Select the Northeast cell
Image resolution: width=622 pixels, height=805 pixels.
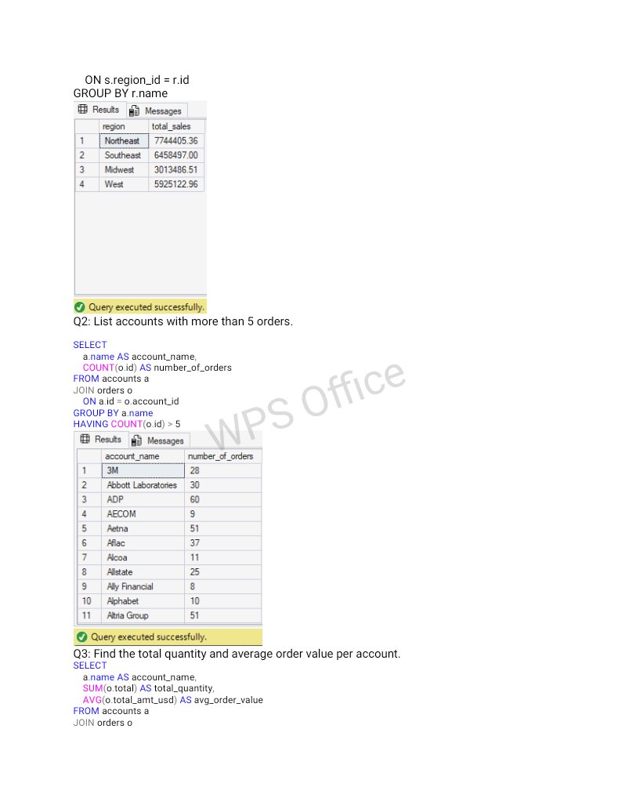(124, 140)
